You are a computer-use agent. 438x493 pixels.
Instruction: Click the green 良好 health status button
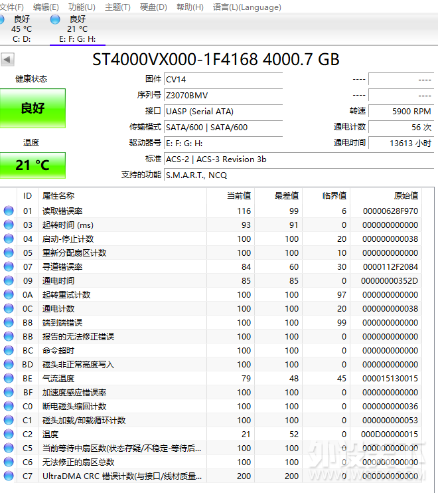tap(33, 108)
